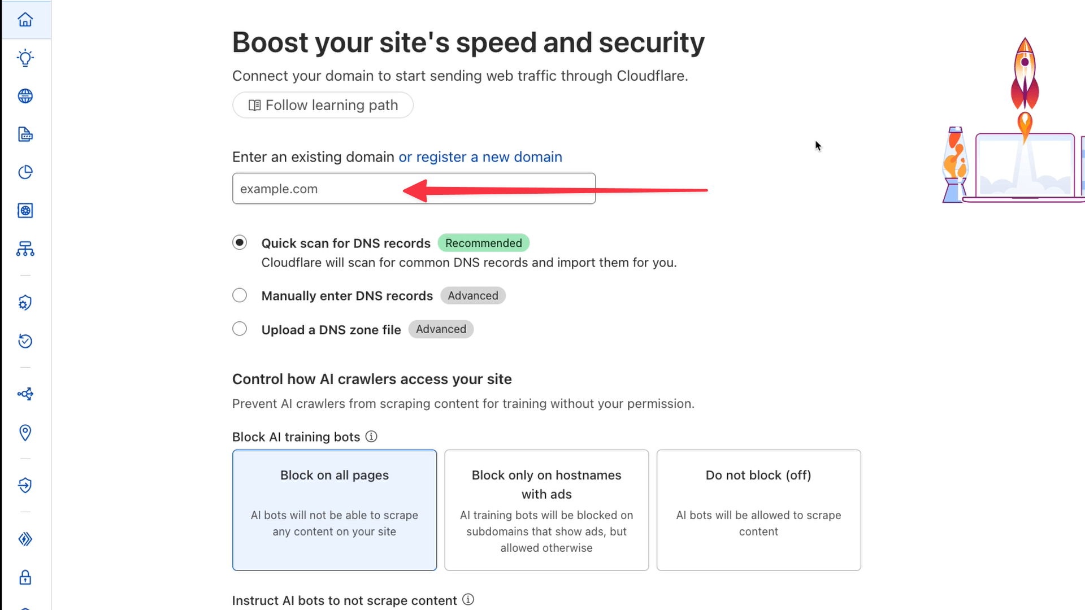Click the pie chart Analytics icon
This screenshot has width=1085, height=610.
(25, 172)
